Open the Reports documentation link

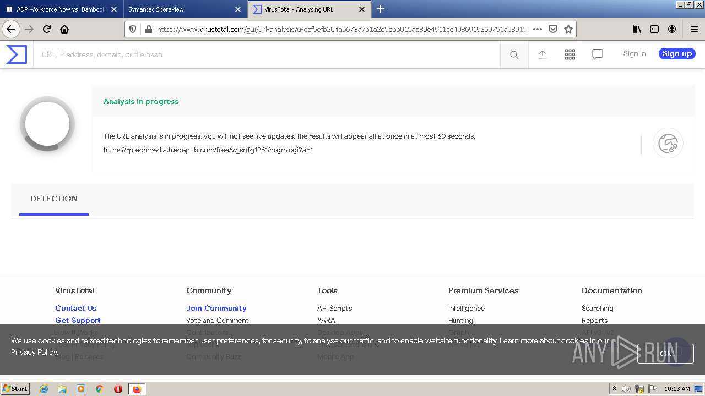click(x=595, y=321)
